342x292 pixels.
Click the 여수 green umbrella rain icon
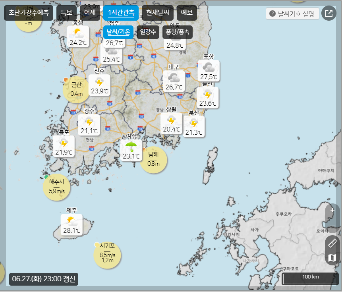pos(131,146)
